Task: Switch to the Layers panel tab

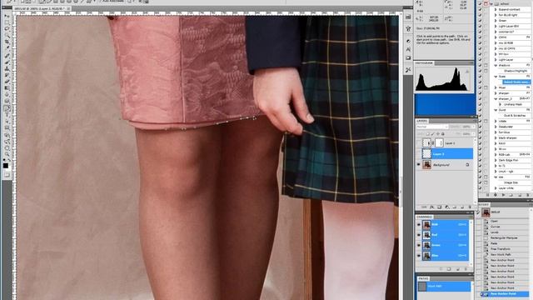Action: tap(422, 121)
